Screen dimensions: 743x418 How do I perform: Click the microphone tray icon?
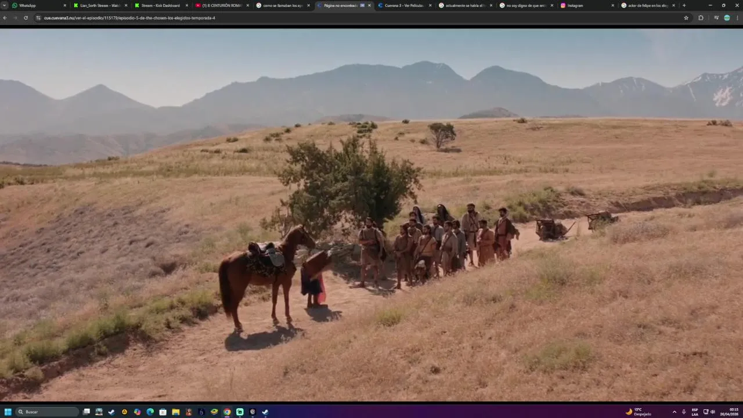coord(684,412)
